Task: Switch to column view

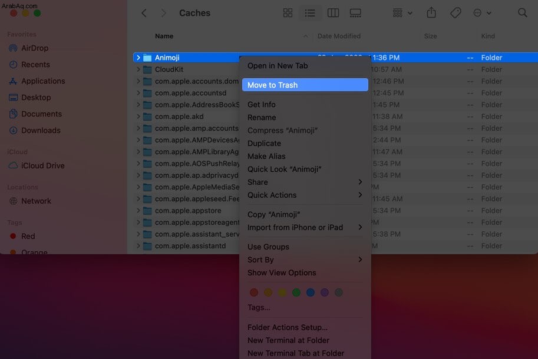Action: (x=333, y=13)
